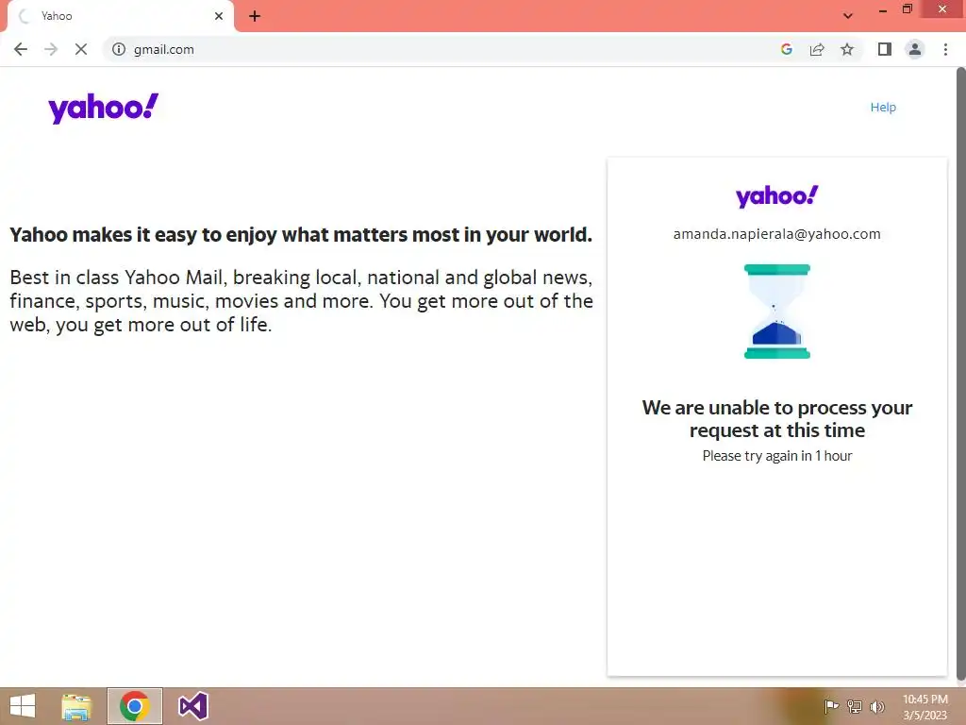
Task: Restore down the Chrome window
Action: (x=907, y=9)
